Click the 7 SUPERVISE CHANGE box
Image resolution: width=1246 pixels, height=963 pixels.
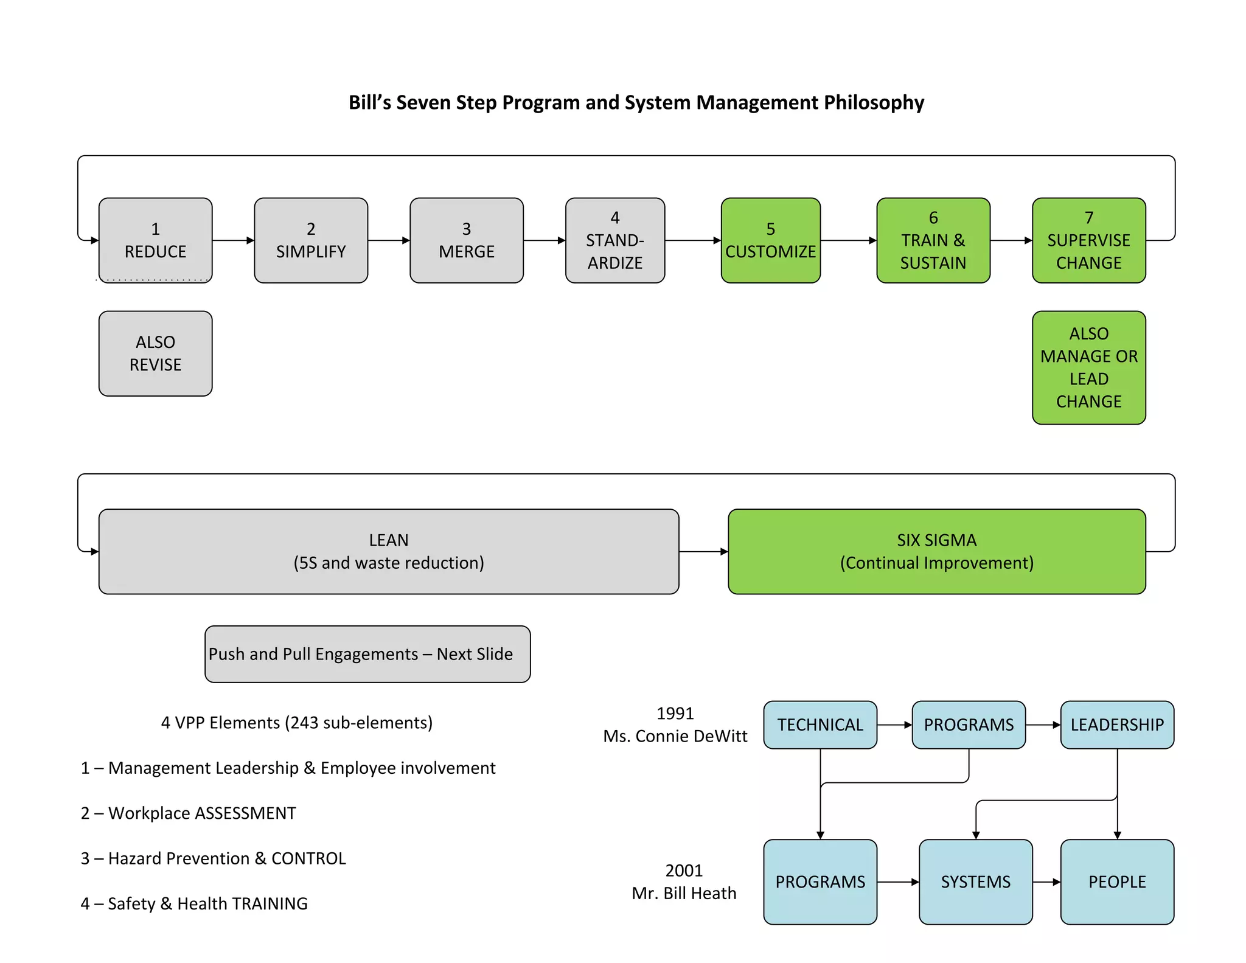click(1088, 240)
